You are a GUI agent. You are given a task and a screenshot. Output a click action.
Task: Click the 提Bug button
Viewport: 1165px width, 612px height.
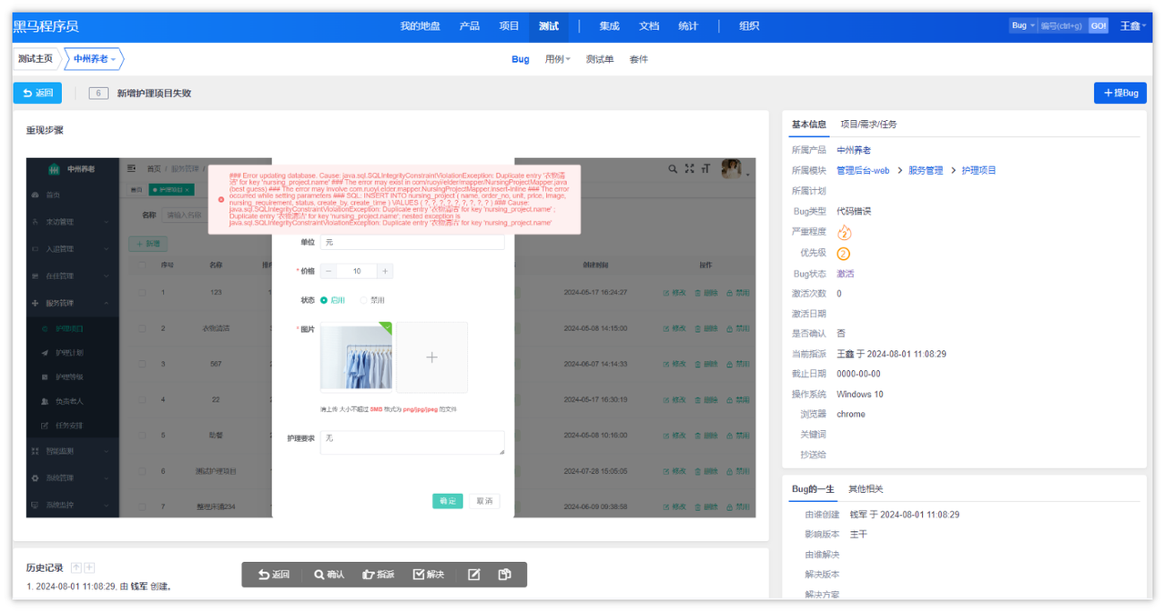1120,93
